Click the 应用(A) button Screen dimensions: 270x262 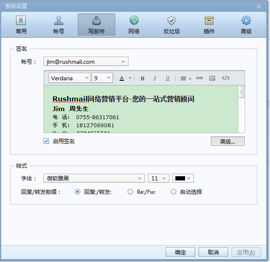(246, 252)
